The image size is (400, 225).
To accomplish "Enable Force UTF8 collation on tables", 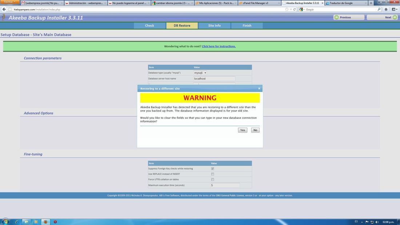I will pos(212,179).
